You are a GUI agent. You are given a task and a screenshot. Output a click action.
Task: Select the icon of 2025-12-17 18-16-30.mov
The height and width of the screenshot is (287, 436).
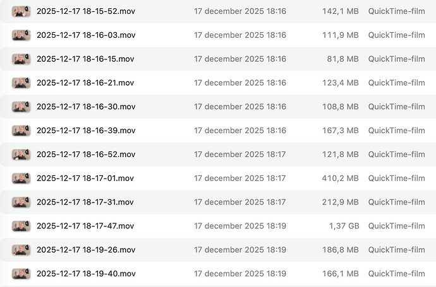coord(21,107)
